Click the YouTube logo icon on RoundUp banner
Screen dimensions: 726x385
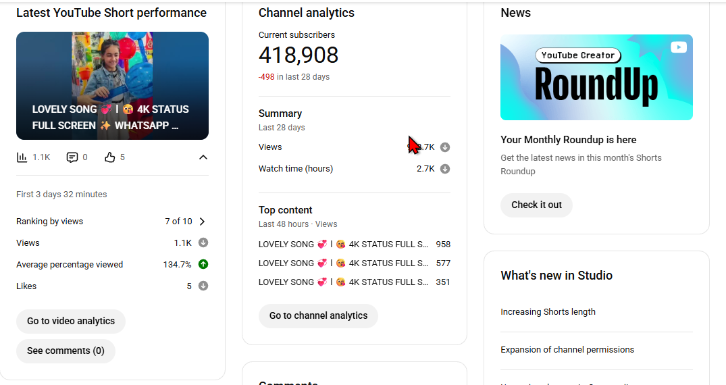point(679,47)
